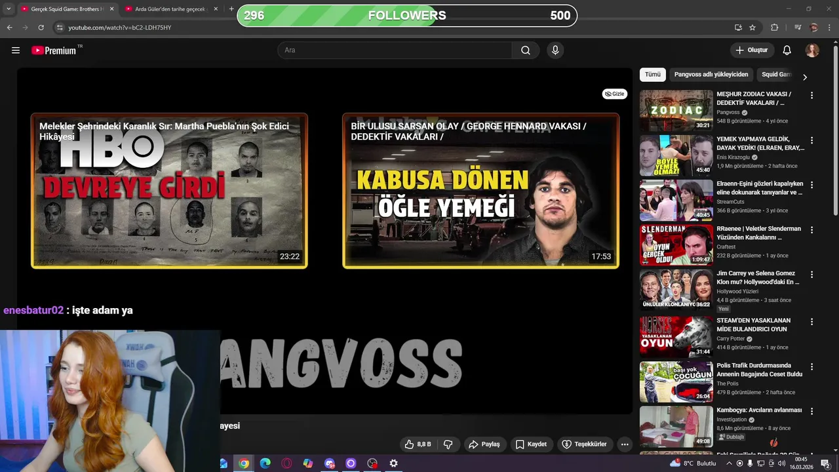Like the video with thumbs up
Image resolution: width=839 pixels, height=472 pixels.
[418, 444]
